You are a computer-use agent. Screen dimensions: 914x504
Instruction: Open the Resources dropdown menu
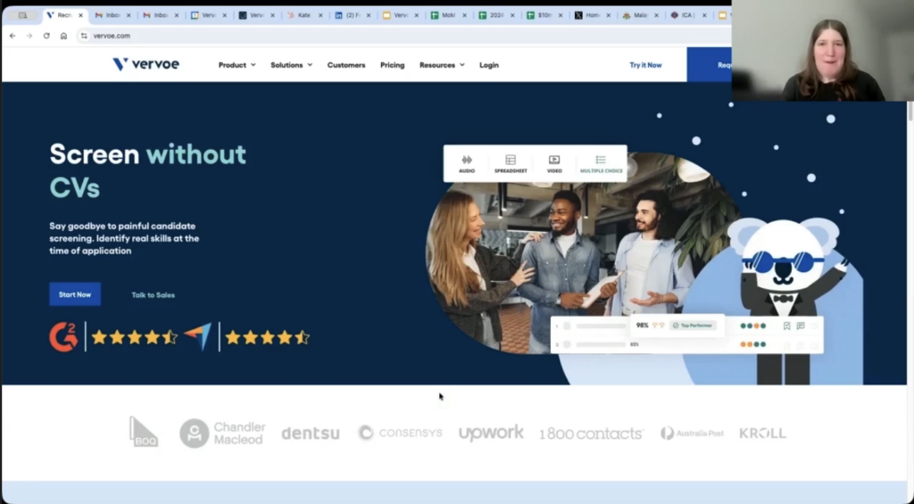click(441, 65)
